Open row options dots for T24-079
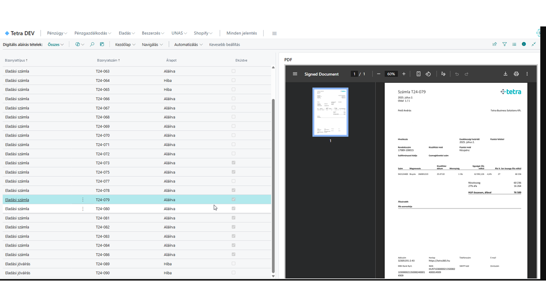The image size is (546, 307). tap(83, 200)
